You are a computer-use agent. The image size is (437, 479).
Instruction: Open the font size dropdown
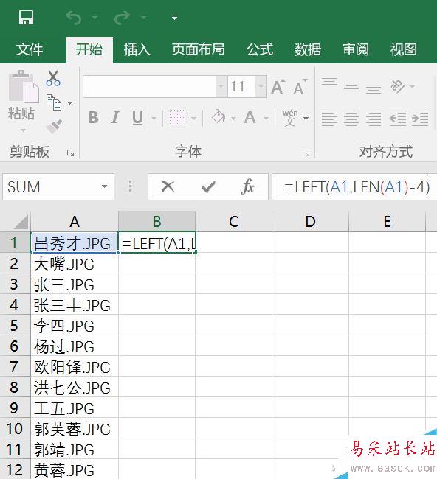pos(261,86)
